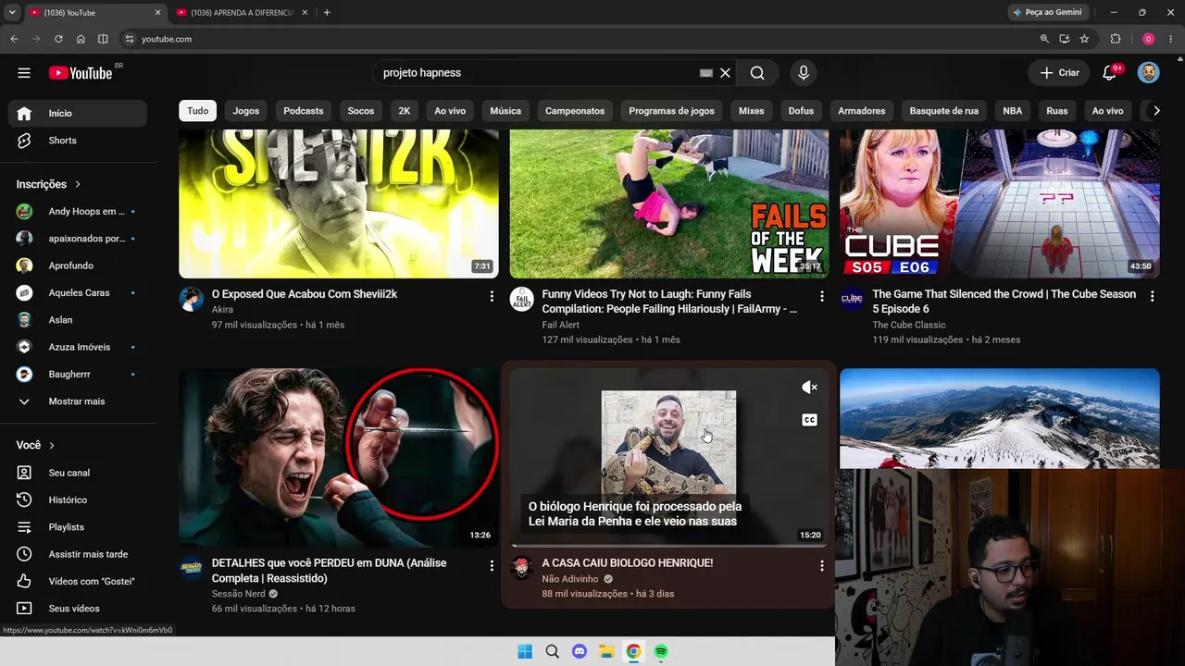Open the YouTube guide hamburger menu
Viewport: 1185px width, 666px height.
(24, 73)
